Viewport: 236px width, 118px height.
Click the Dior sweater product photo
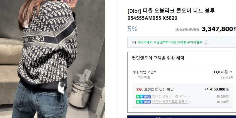point(53,59)
